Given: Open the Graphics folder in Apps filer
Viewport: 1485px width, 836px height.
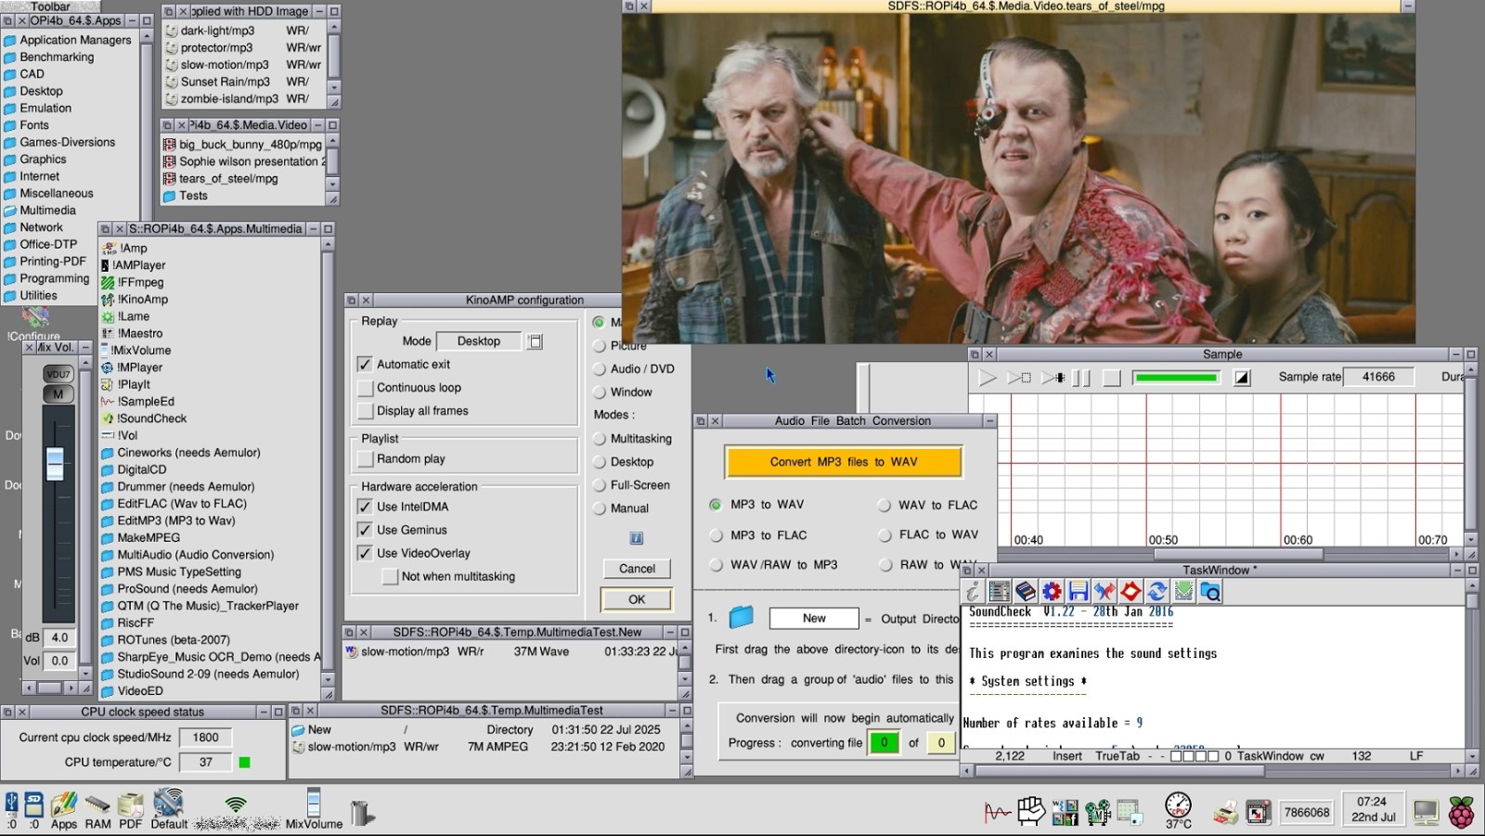Looking at the screenshot, I should coord(35,160).
